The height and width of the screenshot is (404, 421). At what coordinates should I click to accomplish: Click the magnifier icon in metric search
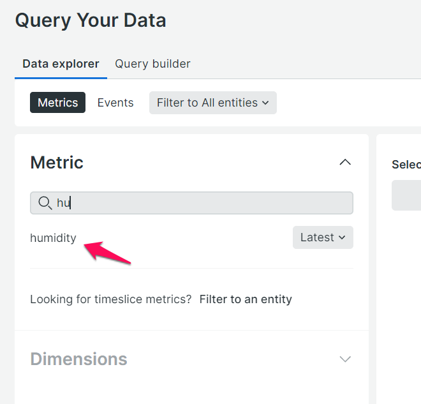(x=45, y=203)
